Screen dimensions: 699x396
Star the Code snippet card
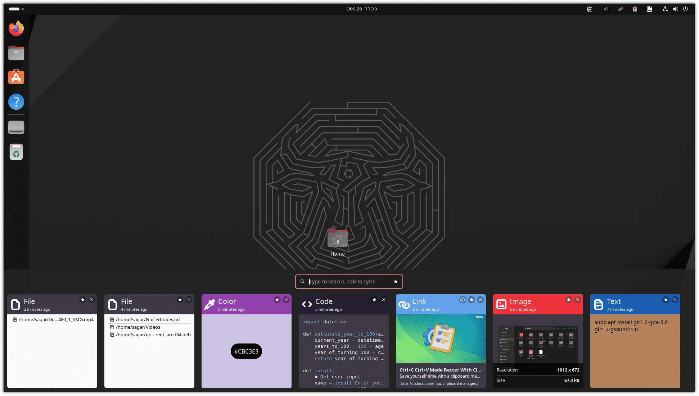(374, 299)
